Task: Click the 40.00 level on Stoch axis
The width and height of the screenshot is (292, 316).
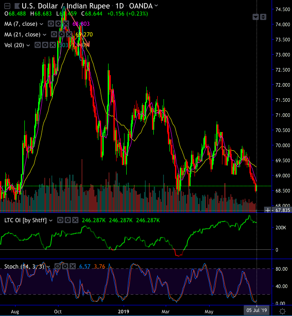Action: [281, 286]
